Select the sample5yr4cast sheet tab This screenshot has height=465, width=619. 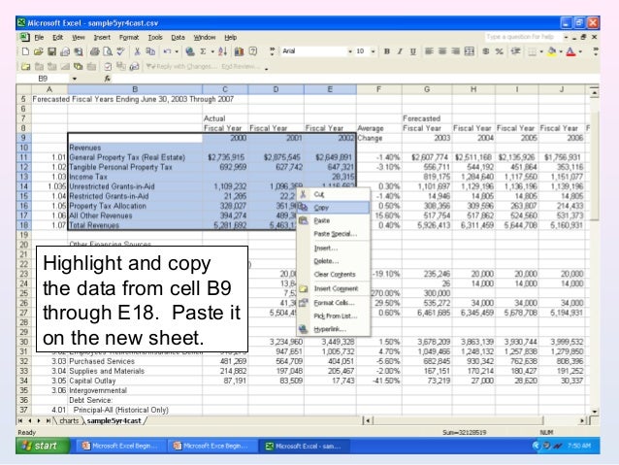[x=114, y=420]
